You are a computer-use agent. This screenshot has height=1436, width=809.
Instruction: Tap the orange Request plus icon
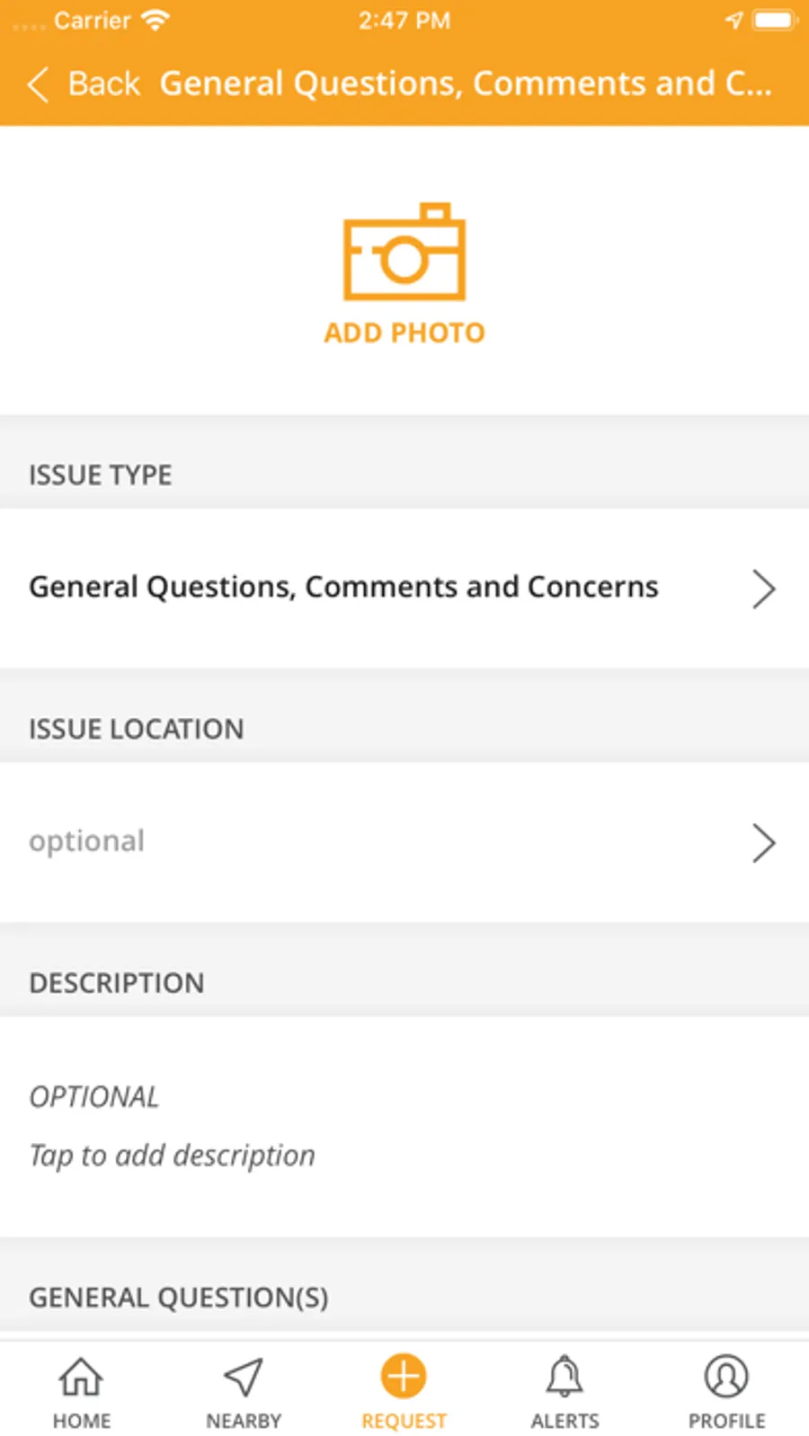click(404, 1376)
